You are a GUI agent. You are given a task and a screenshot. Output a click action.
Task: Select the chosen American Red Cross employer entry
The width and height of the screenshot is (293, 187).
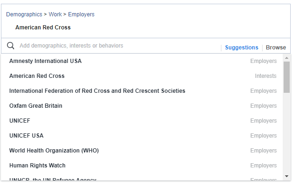click(x=43, y=28)
